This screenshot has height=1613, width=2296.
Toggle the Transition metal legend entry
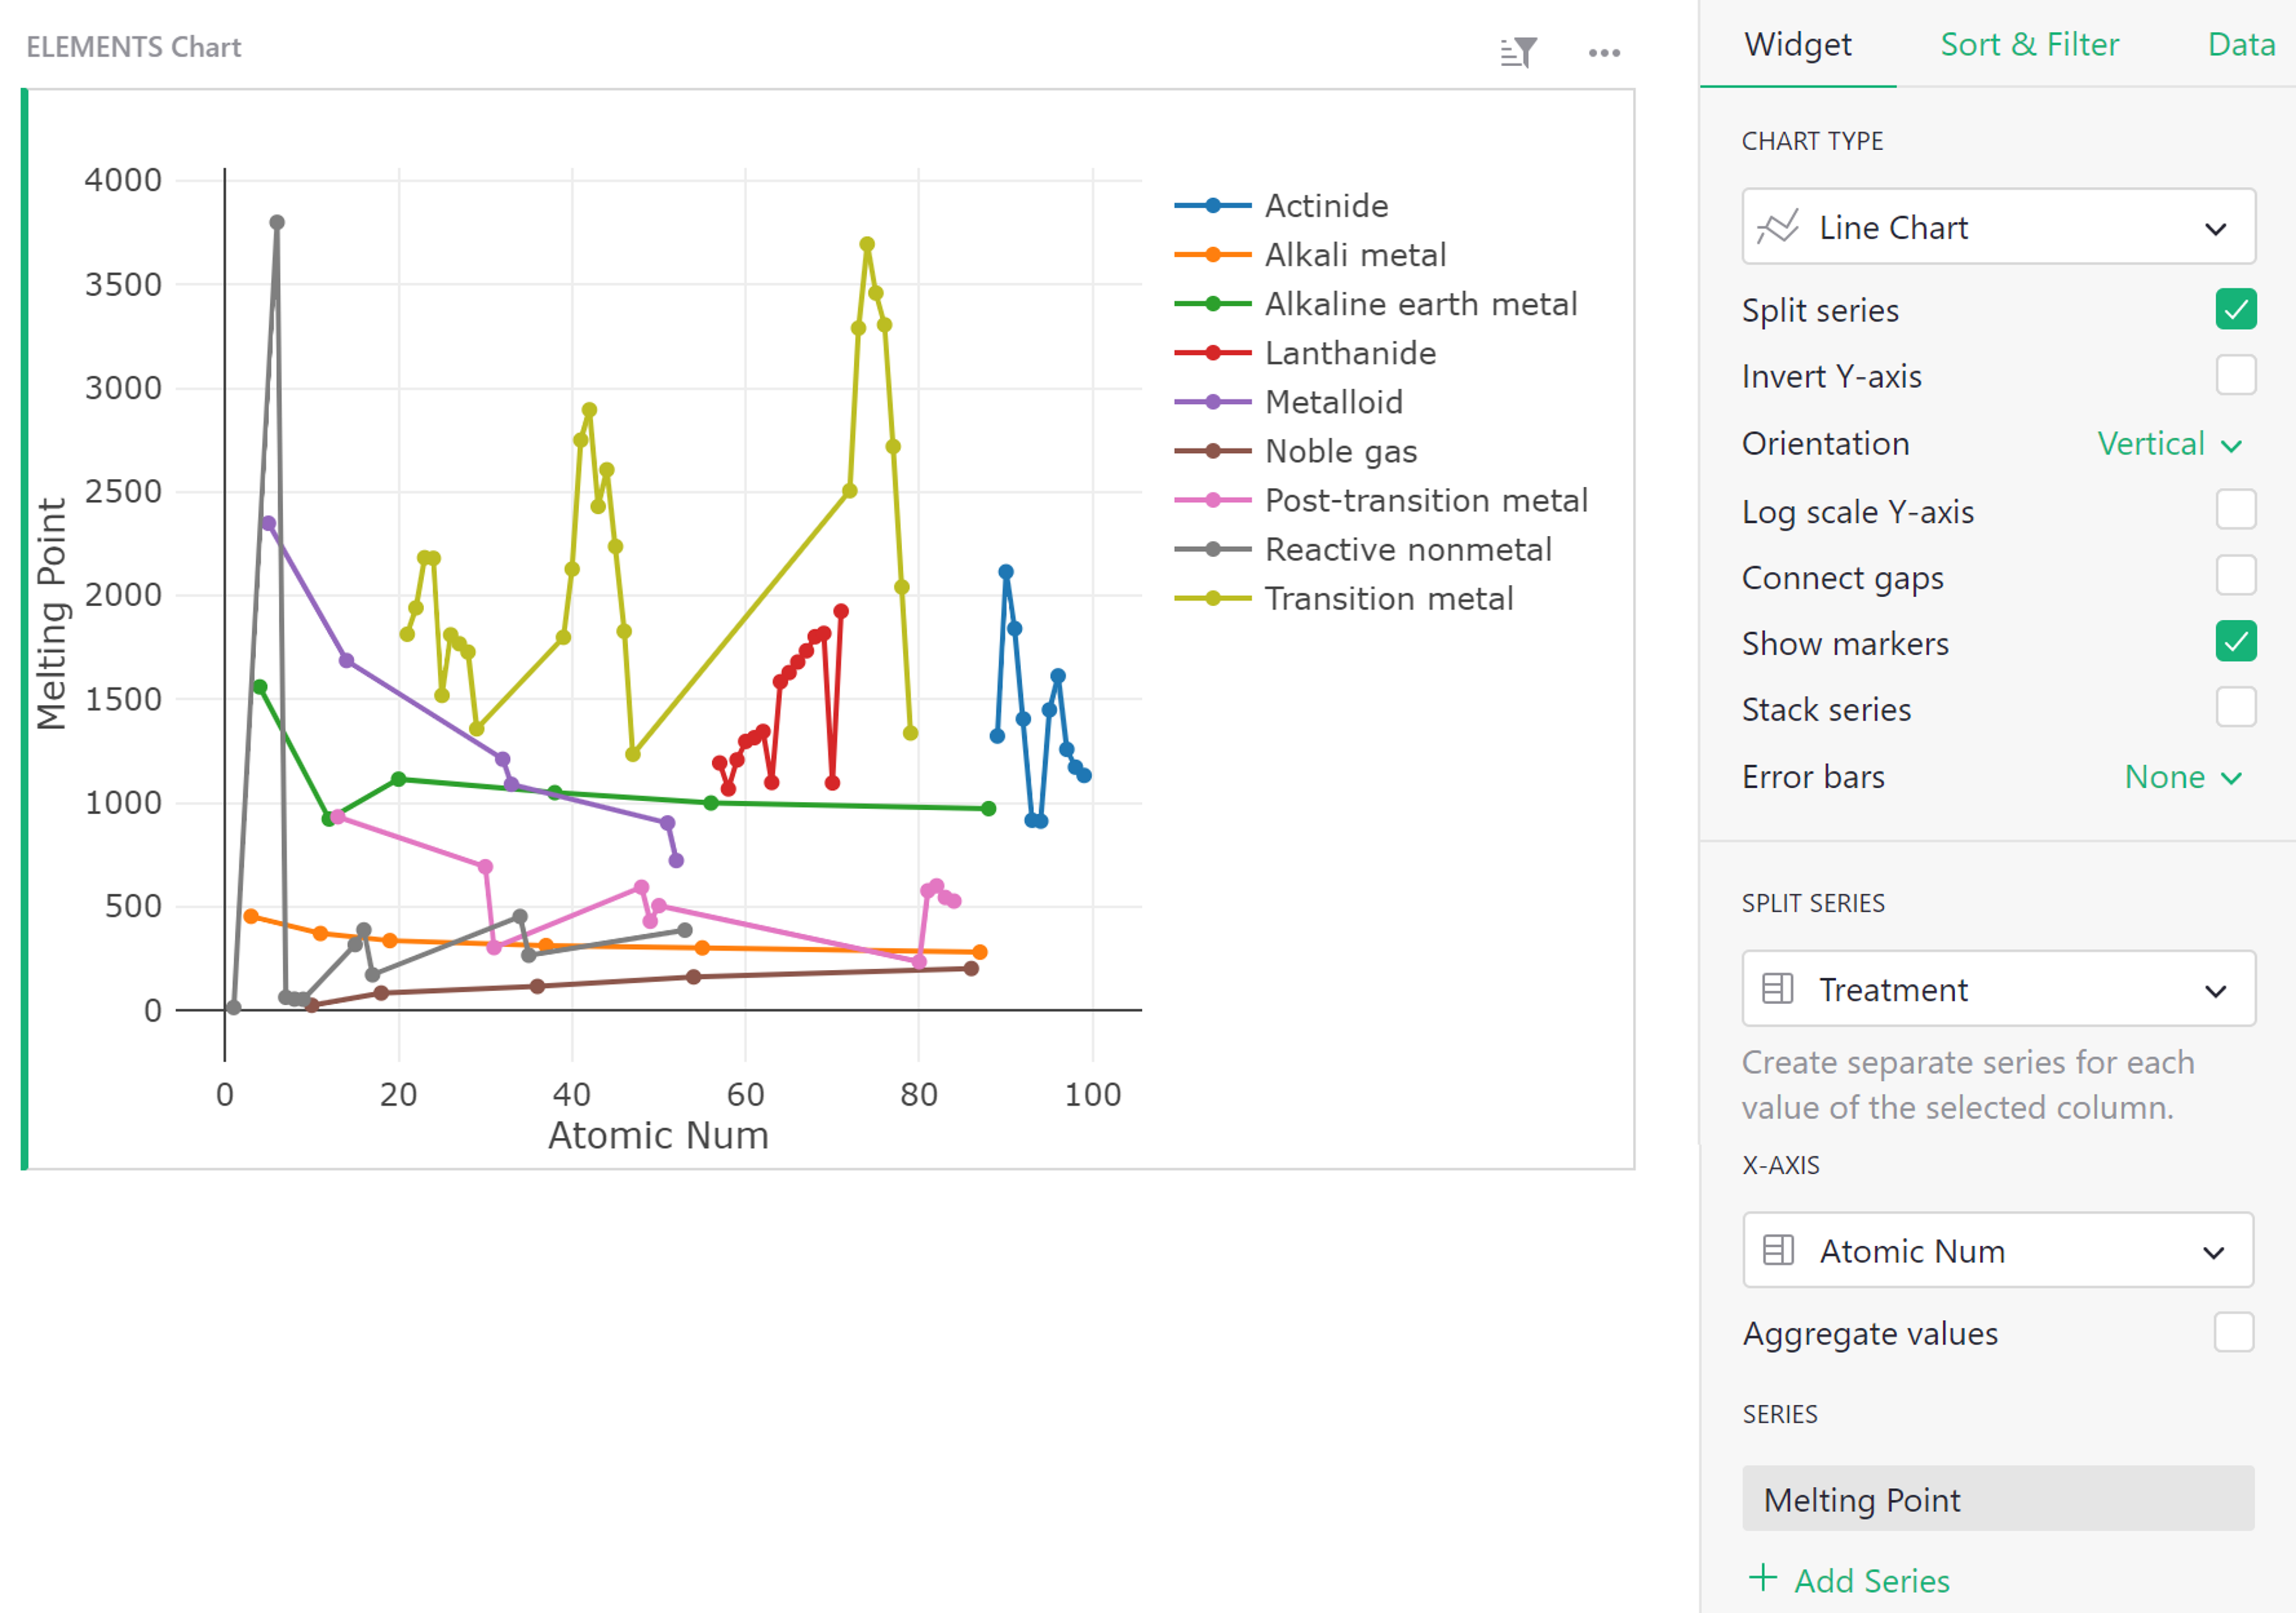tap(1389, 598)
